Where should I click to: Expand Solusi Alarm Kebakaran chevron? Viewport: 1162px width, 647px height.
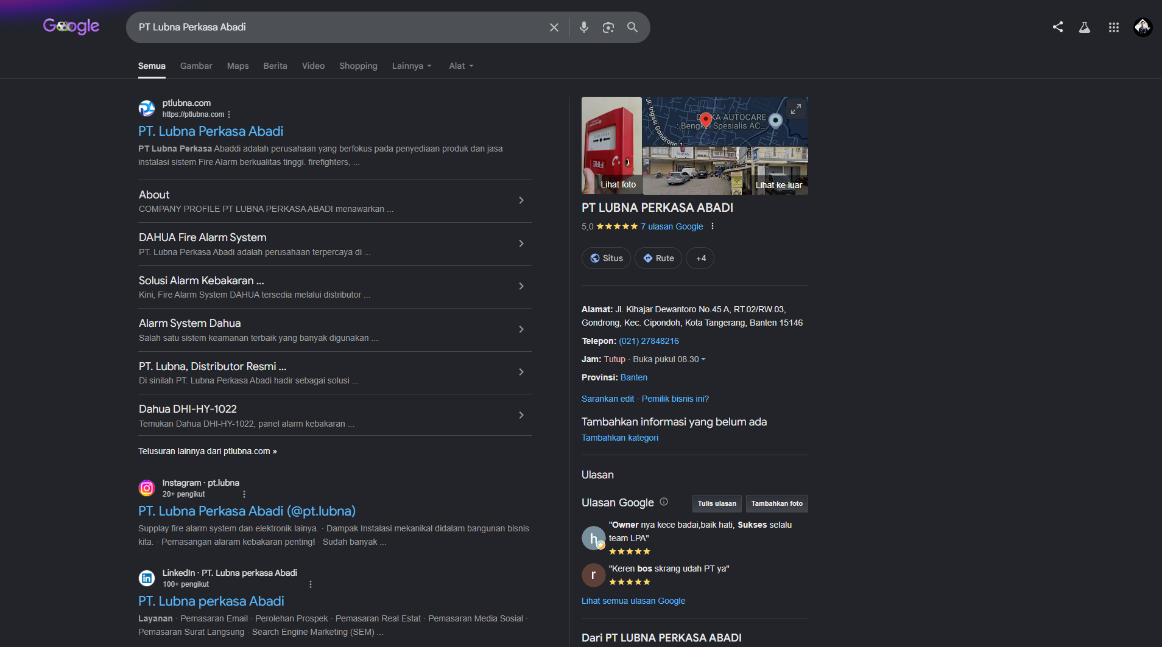pos(521,286)
